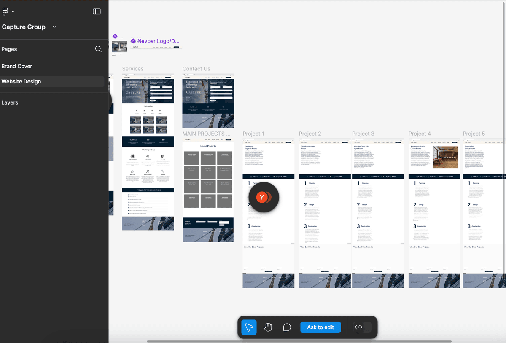Select the Comment tool
The width and height of the screenshot is (506, 343).
[x=287, y=327]
